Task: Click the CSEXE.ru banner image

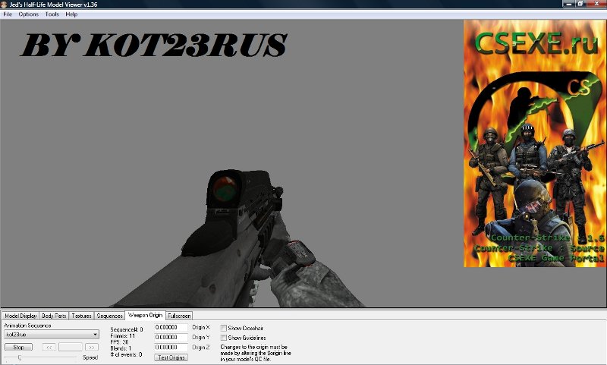Action: pos(535,143)
